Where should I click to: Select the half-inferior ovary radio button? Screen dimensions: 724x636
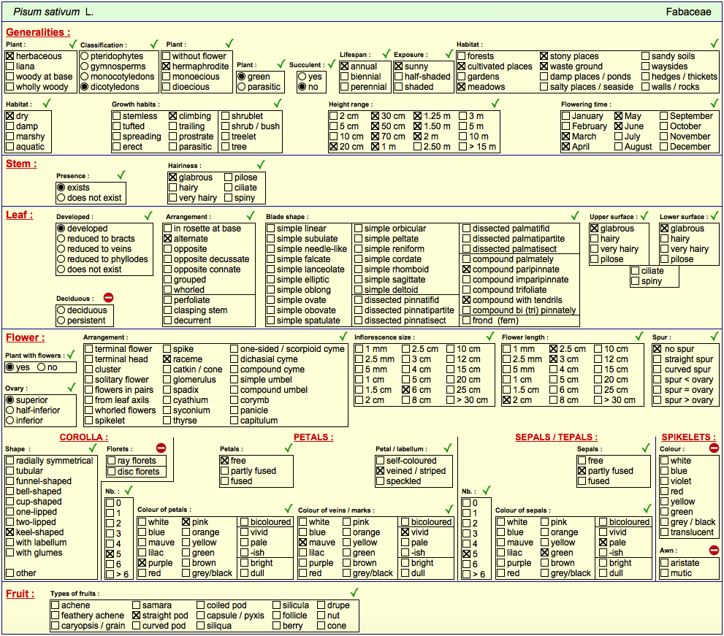[x=9, y=410]
